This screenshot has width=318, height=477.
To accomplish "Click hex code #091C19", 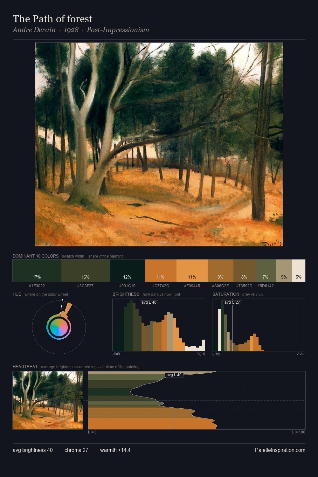I will 127,286.
